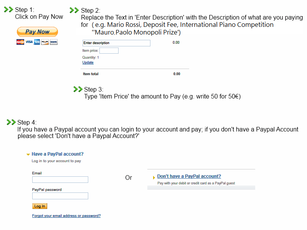Click the green arrows beside Step 4
Screen dimensions: 307x230
pyautogui.click(x=11, y=122)
